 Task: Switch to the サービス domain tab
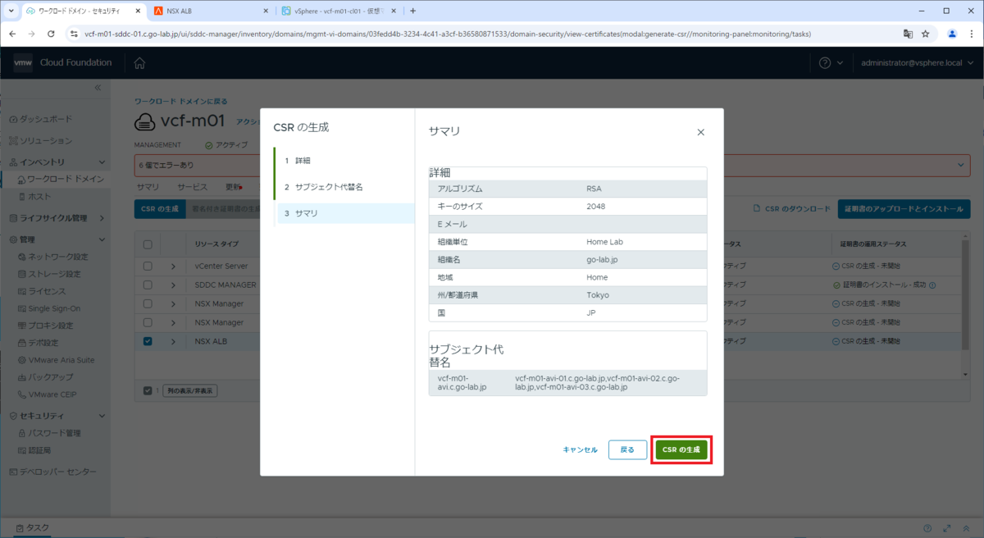tap(193, 187)
